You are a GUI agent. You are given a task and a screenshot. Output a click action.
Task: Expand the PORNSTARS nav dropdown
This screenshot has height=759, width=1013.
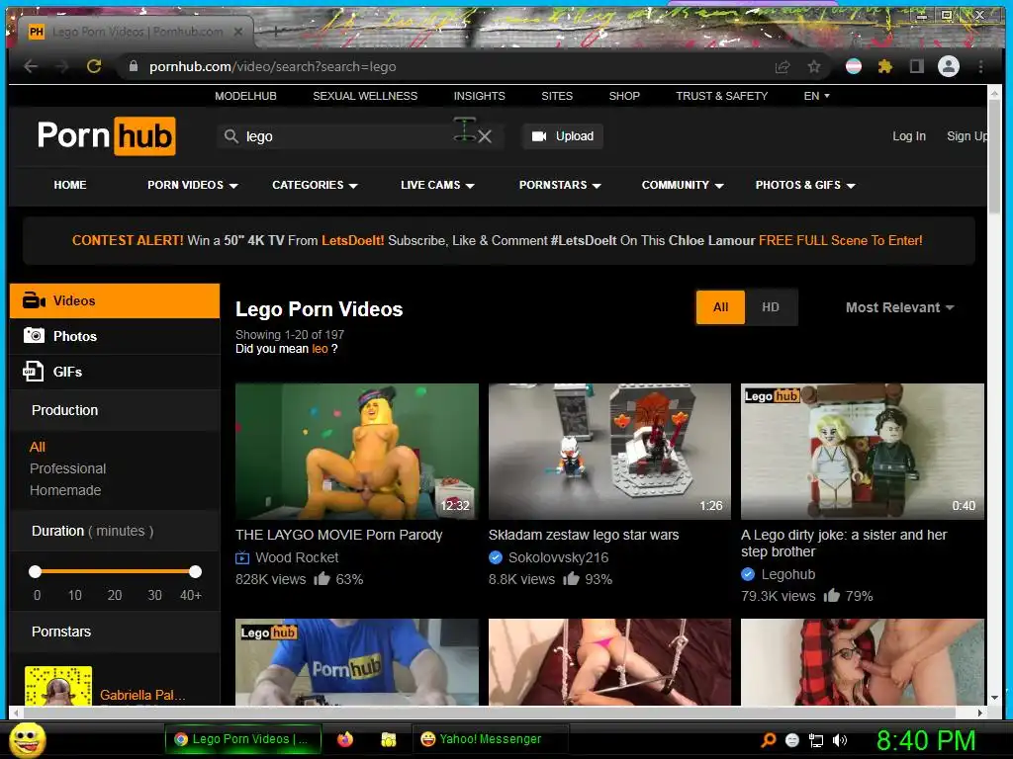click(560, 185)
